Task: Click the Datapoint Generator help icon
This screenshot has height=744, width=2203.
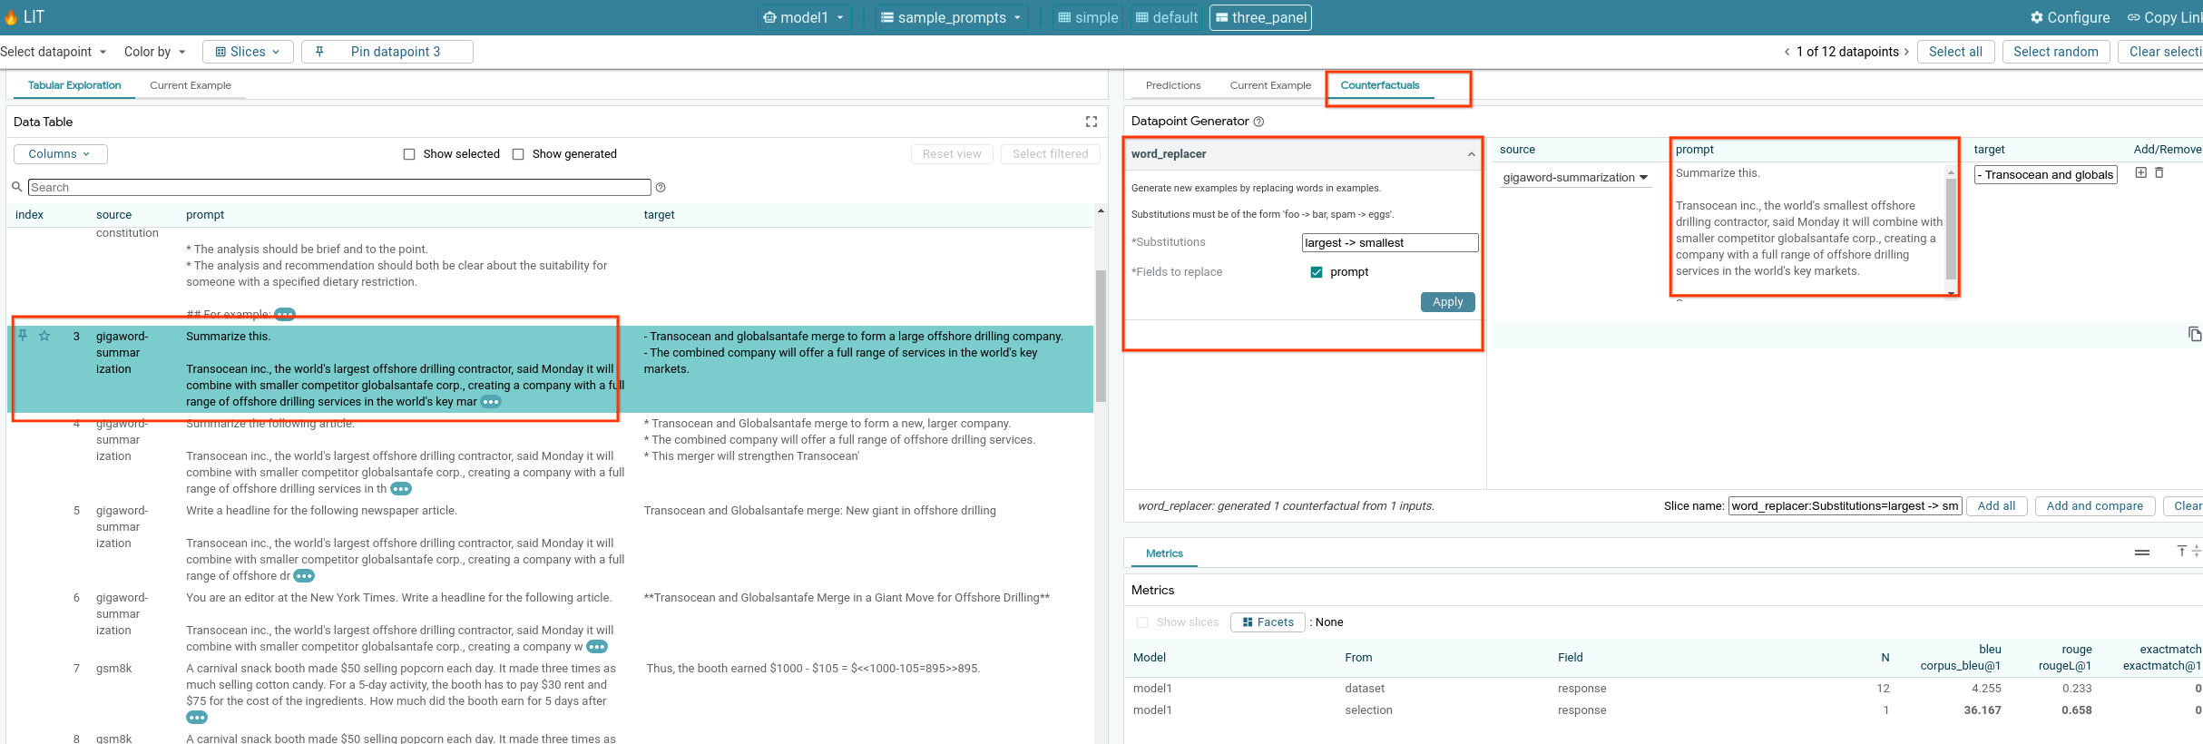Action: [x=1258, y=122]
